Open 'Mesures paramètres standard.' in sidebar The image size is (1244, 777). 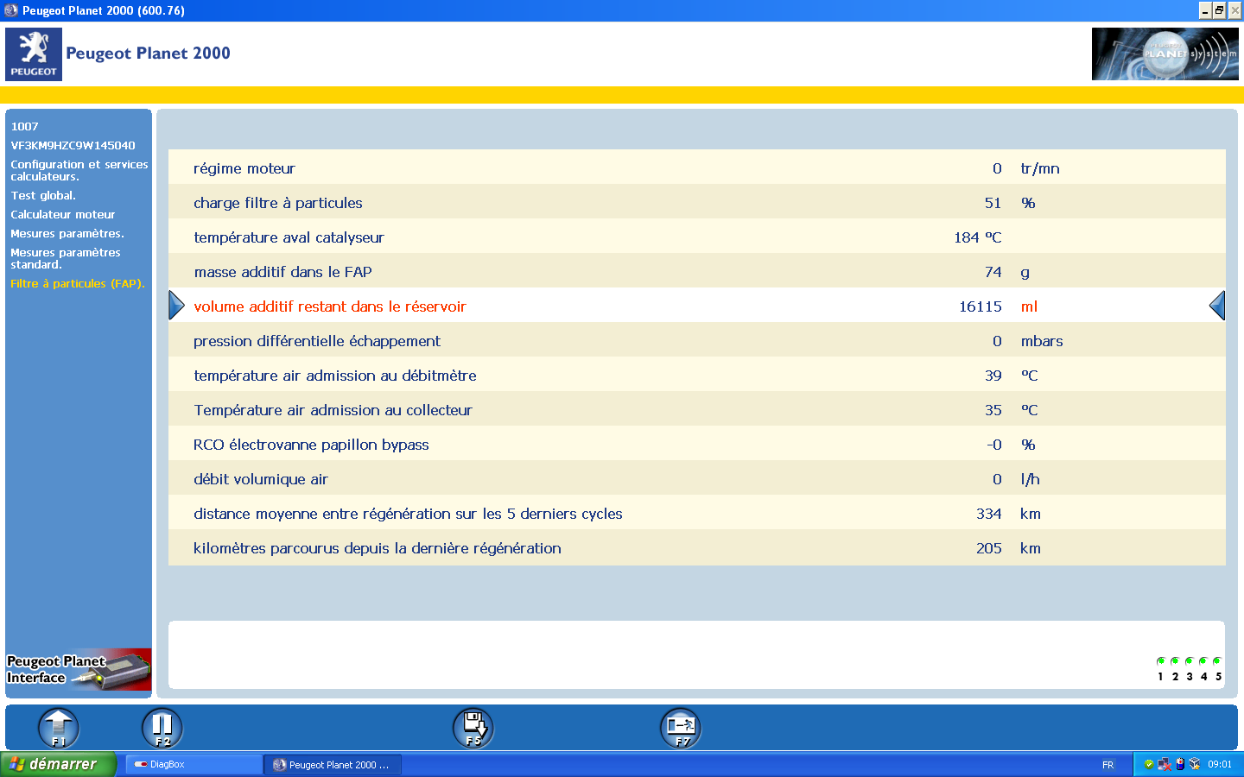66,258
